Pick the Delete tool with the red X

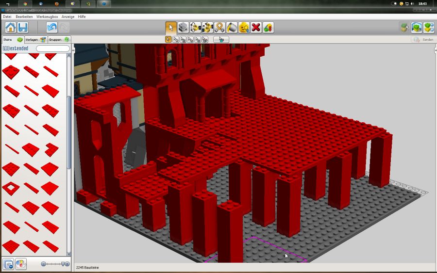[256, 28]
